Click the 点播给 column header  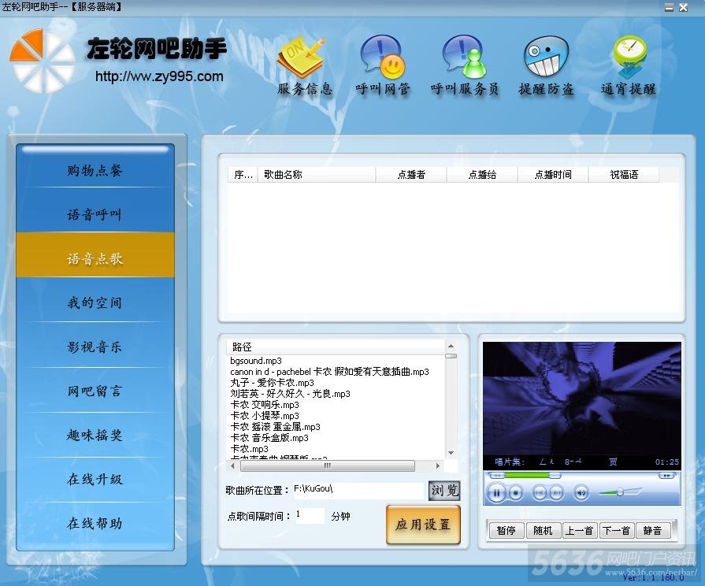(482, 175)
